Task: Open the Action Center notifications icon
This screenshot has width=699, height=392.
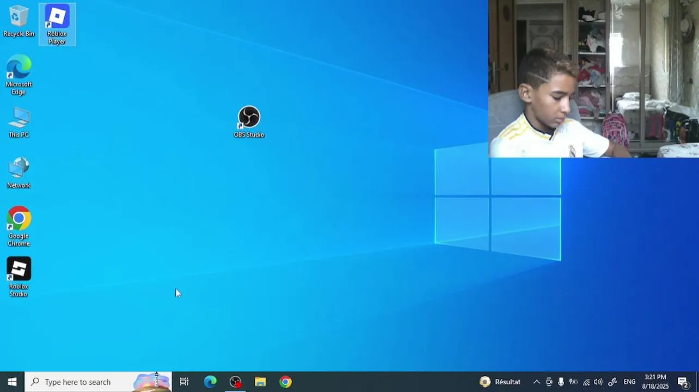Action: pos(683,382)
